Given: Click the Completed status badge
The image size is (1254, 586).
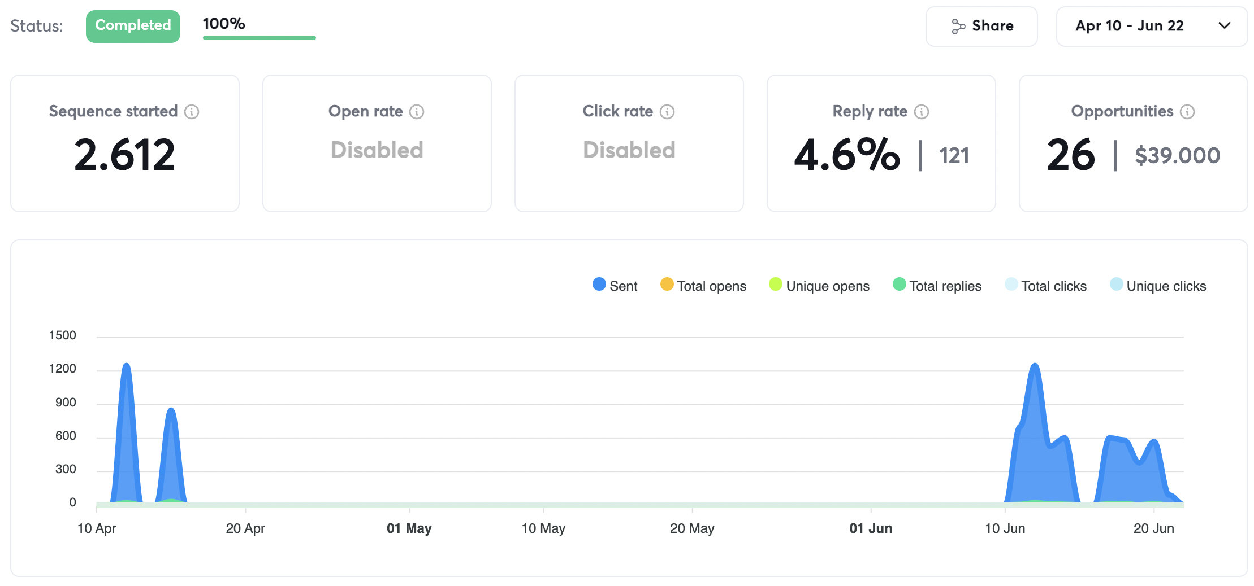Looking at the screenshot, I should 133,26.
